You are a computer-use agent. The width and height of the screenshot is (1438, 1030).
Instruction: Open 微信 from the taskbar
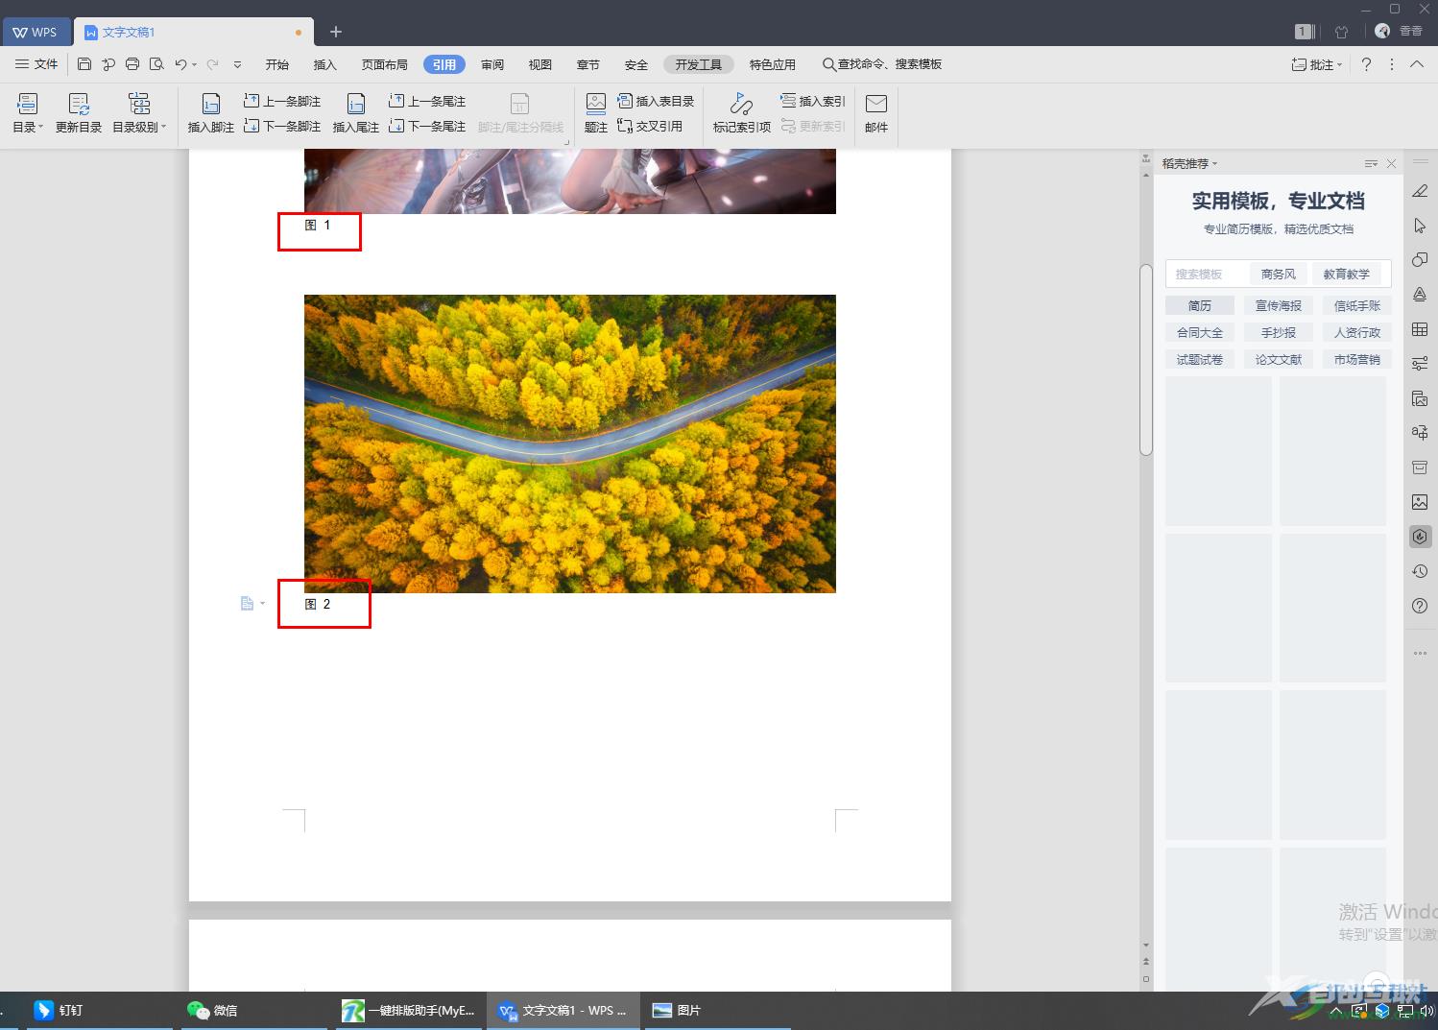click(213, 1010)
